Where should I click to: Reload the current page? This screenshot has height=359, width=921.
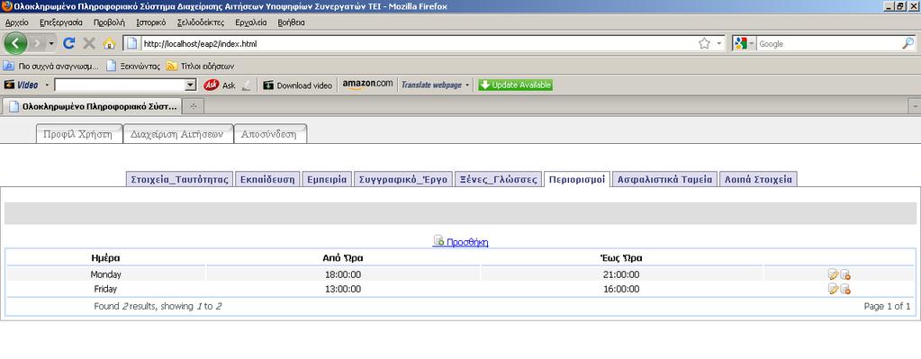68,43
